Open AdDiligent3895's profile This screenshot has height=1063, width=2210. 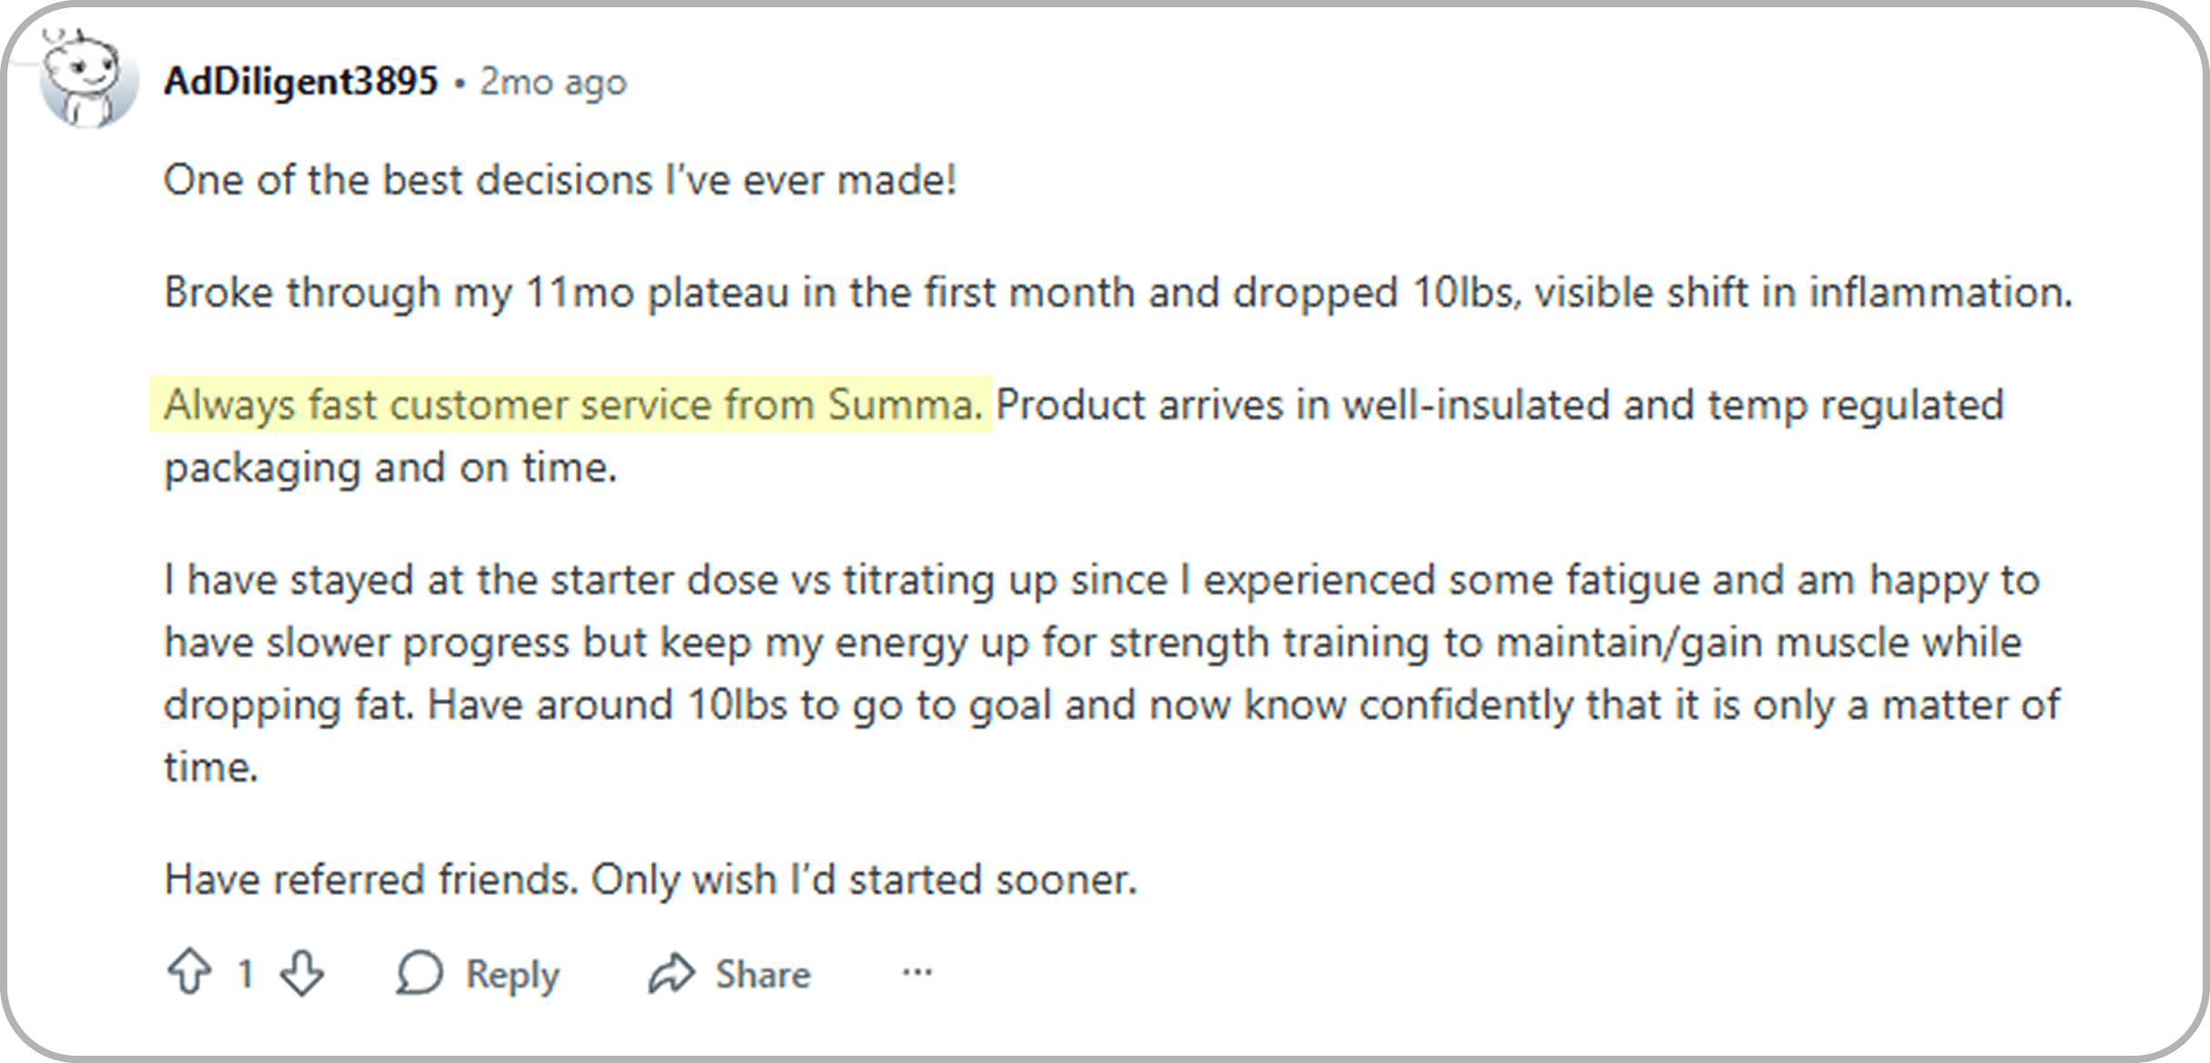pyautogui.click(x=300, y=80)
